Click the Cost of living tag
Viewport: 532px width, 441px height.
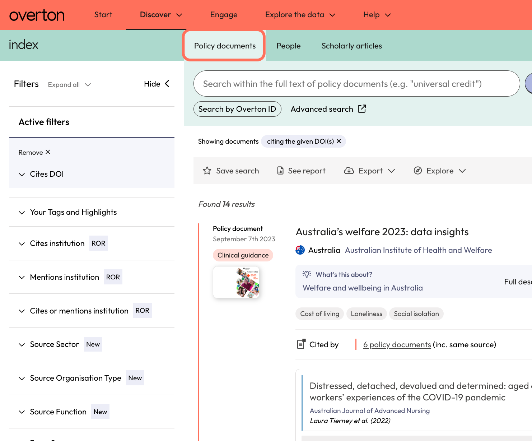click(x=320, y=314)
